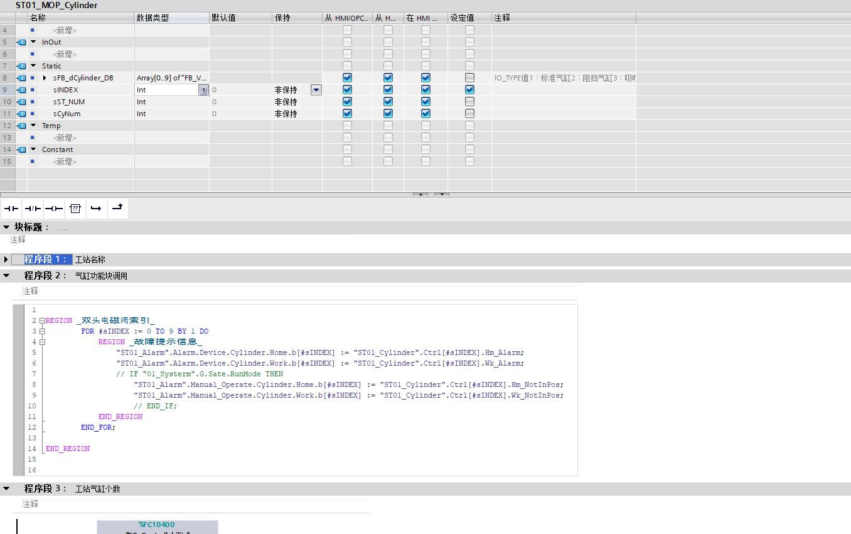Insert a normally closed contact
This screenshot has height=534, width=851.
pyautogui.click(x=33, y=208)
